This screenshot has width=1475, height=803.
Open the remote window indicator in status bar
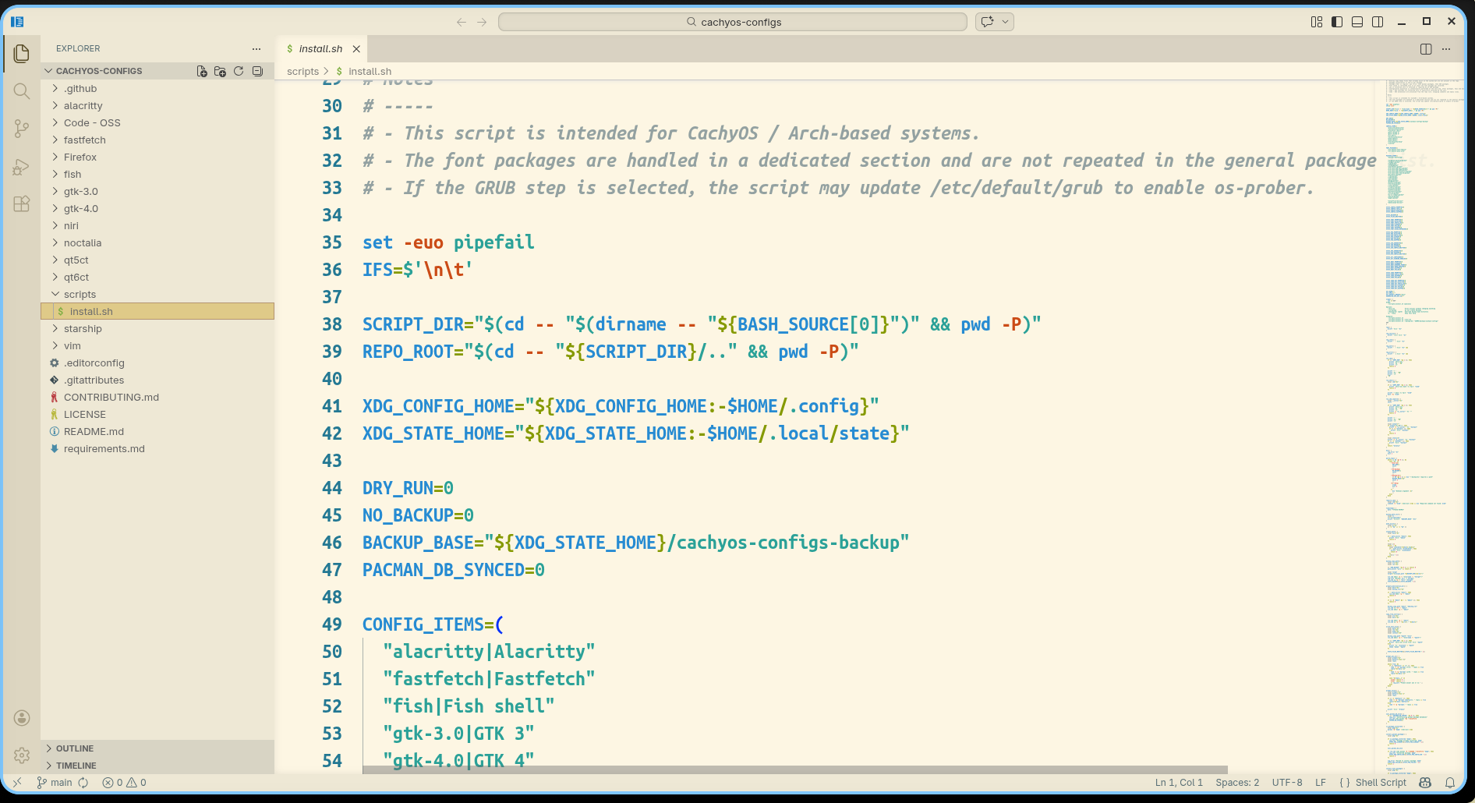17,783
